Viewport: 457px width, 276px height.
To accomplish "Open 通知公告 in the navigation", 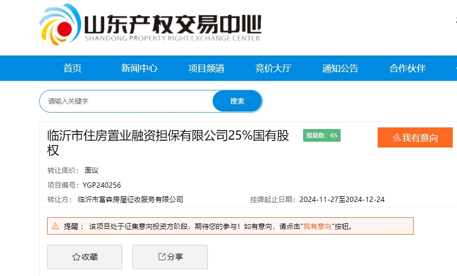I will tap(340, 68).
